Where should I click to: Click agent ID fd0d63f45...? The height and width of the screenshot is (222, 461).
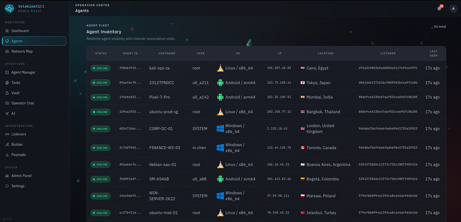pyautogui.click(x=130, y=68)
